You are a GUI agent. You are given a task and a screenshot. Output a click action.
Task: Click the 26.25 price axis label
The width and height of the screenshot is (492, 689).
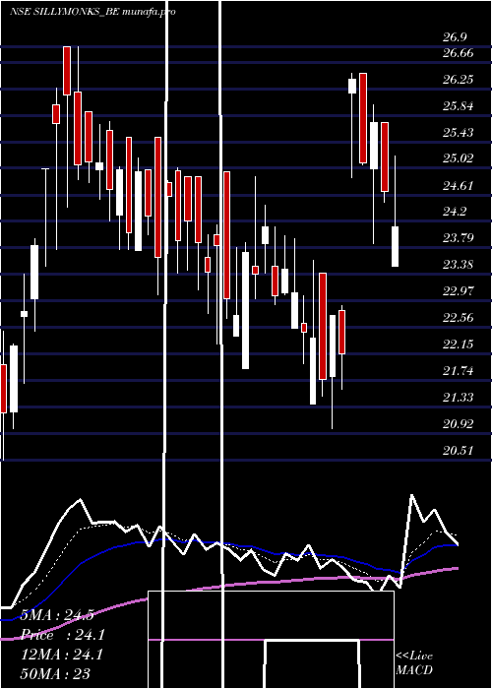(x=458, y=80)
